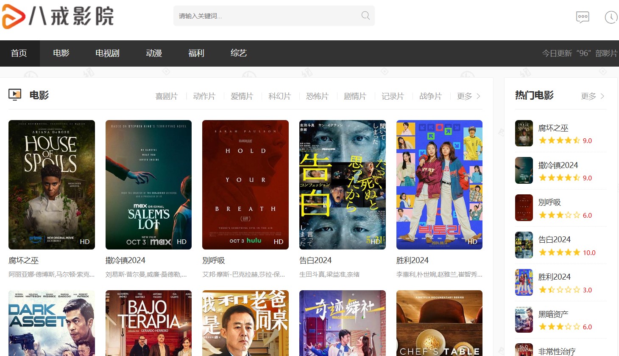Open Bajo Terapia poster
The width and height of the screenshot is (619, 356).
coord(148,323)
